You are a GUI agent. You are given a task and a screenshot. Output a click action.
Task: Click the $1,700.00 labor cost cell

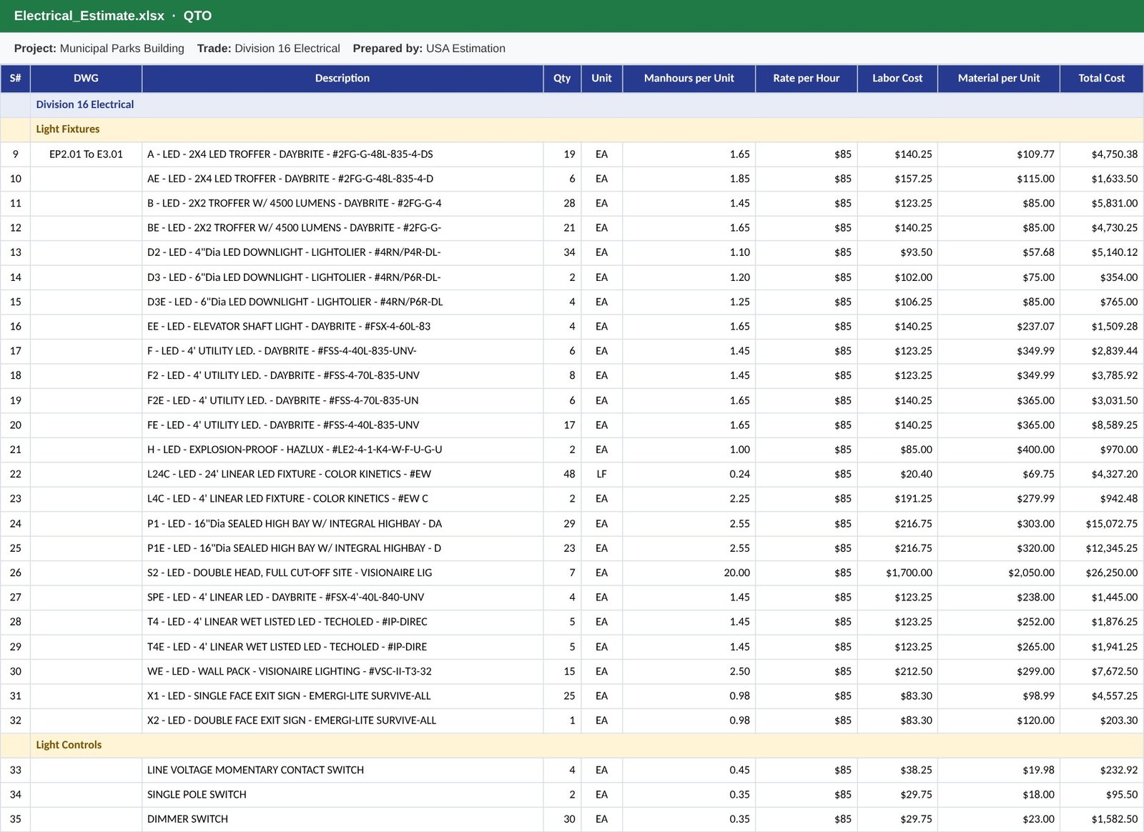pyautogui.click(x=897, y=573)
